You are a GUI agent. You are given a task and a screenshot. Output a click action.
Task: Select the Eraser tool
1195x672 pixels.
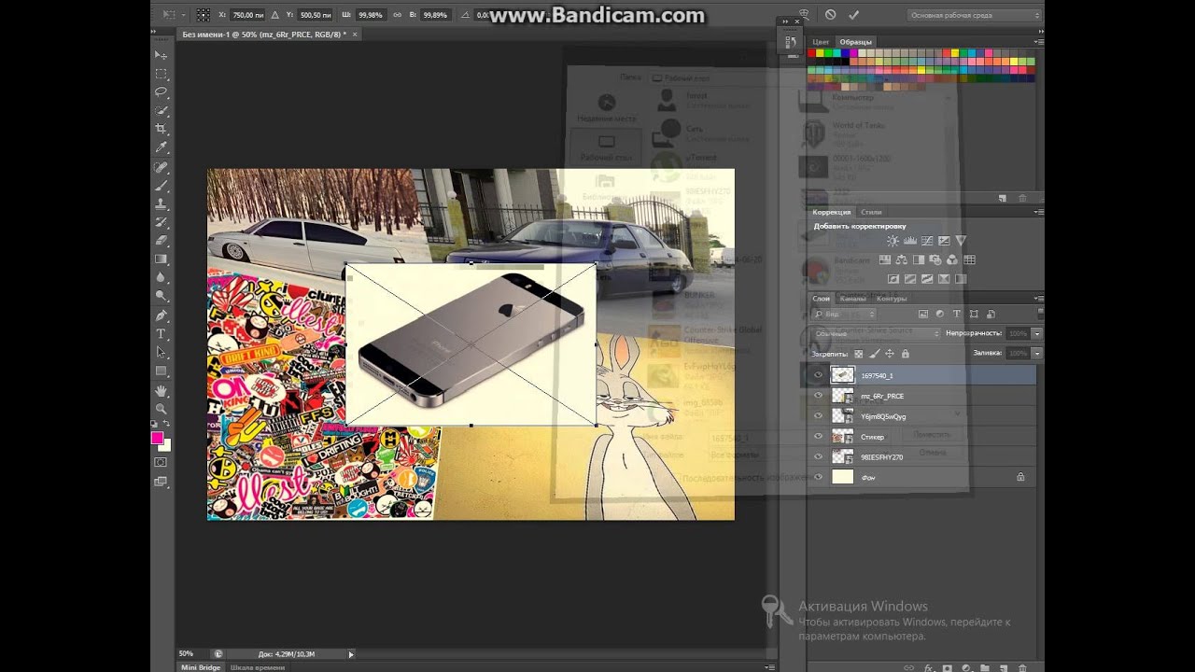(x=161, y=241)
